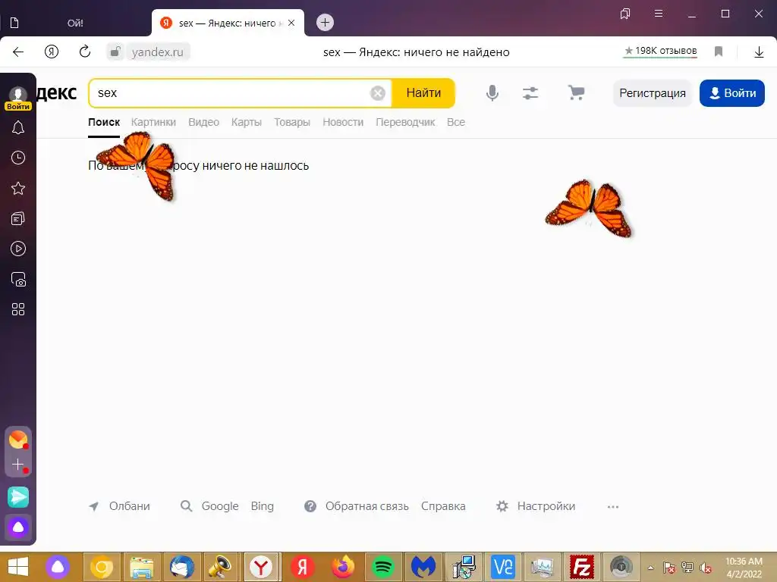The height and width of the screenshot is (582, 777).
Task: Show hidden system tray icons
Action: coord(650,568)
